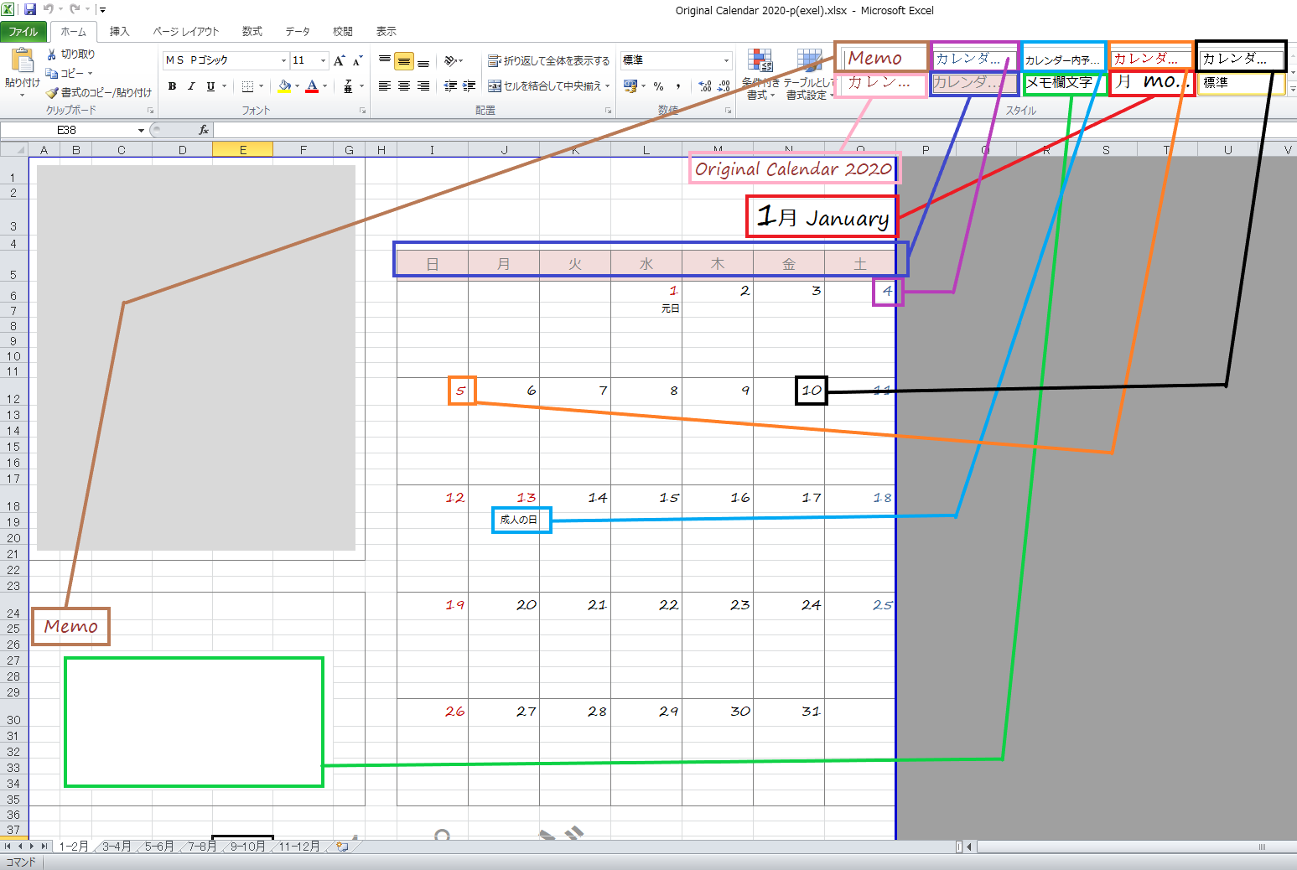
Task: Undo the last action
Action: click(48, 9)
